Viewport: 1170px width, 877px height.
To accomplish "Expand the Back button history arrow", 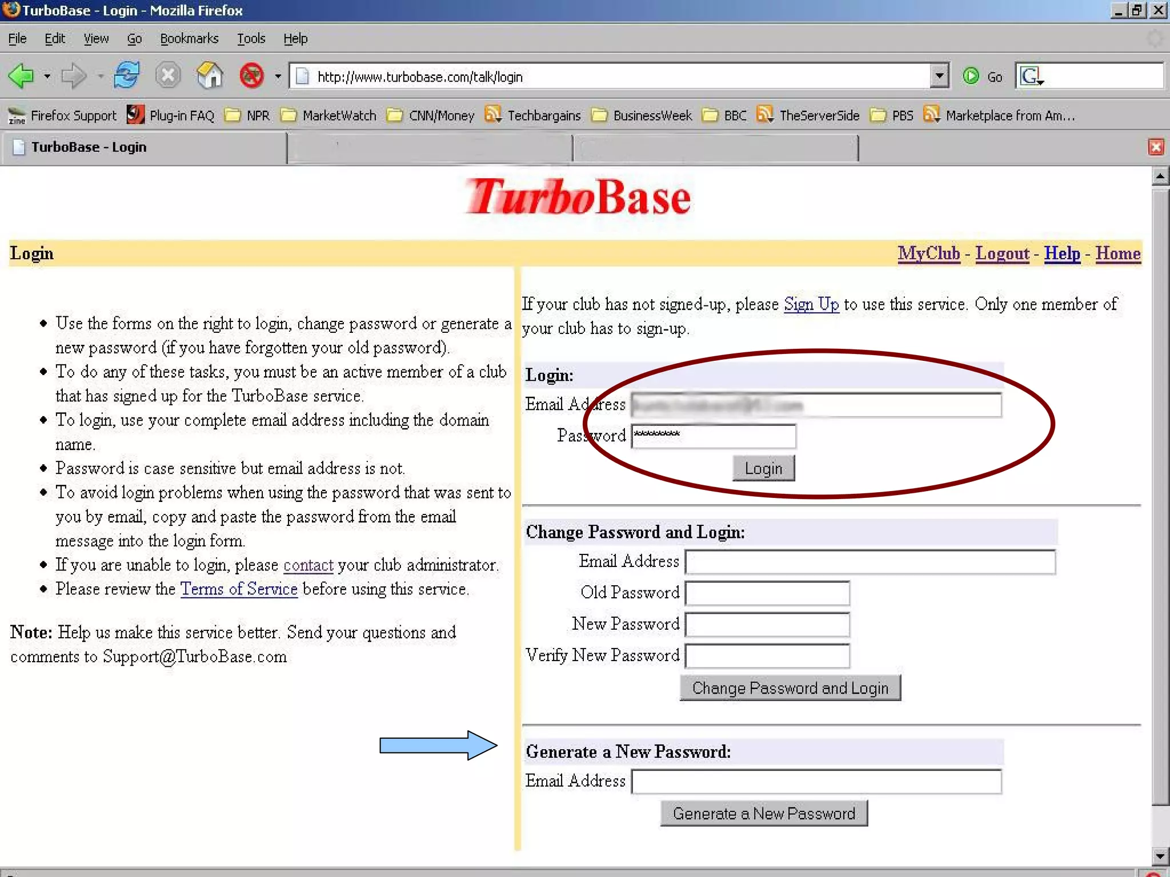I will tap(47, 77).
